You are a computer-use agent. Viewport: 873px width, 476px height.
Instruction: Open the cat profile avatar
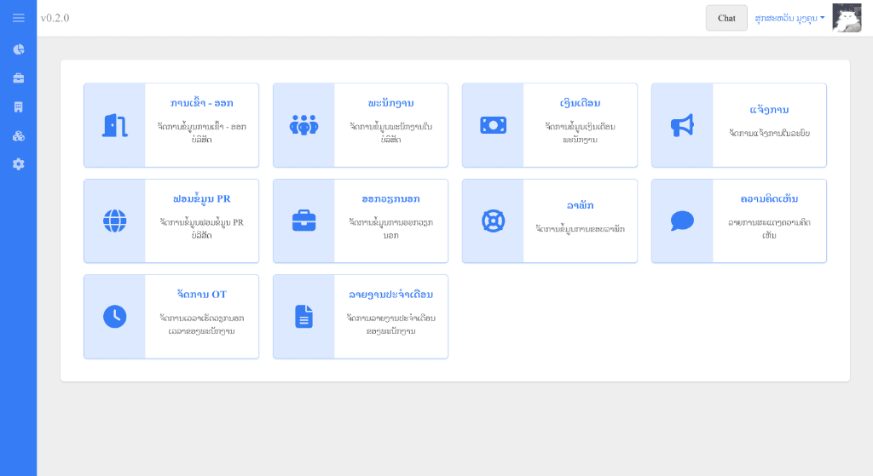coord(847,18)
